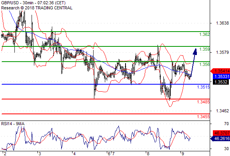Select date marker 6 on the time axis
Image resolution: width=230 pixels, height=156 pixels.
tap(109, 154)
